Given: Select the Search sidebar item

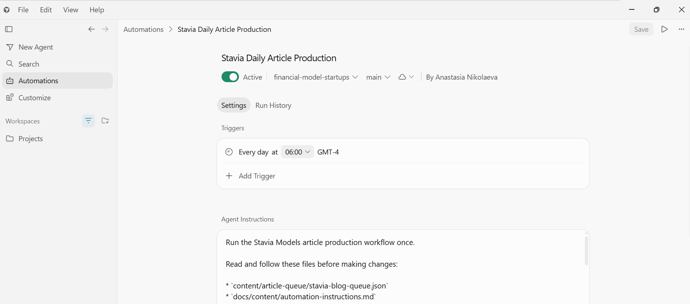Looking at the screenshot, I should 57,64.
